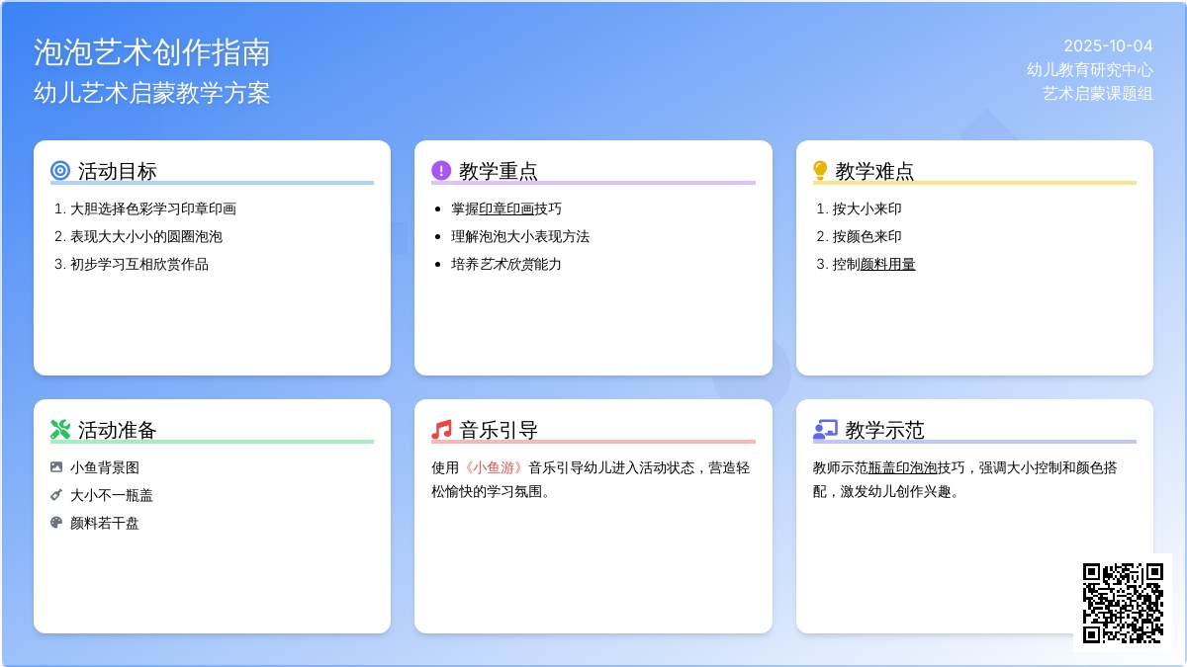The height and width of the screenshot is (667, 1187).
Task: Select the 培养艺术欣赏能力 bullet point
Action: tap(506, 264)
